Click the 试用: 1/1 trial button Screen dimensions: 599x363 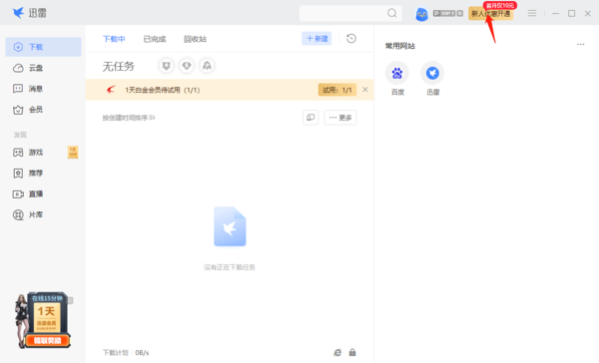tap(337, 90)
